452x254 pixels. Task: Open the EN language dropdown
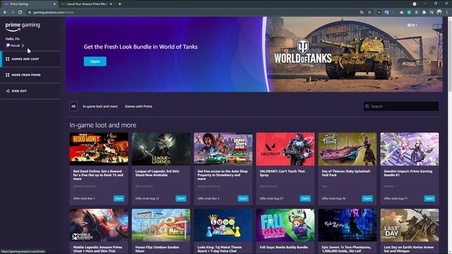click(412, 25)
